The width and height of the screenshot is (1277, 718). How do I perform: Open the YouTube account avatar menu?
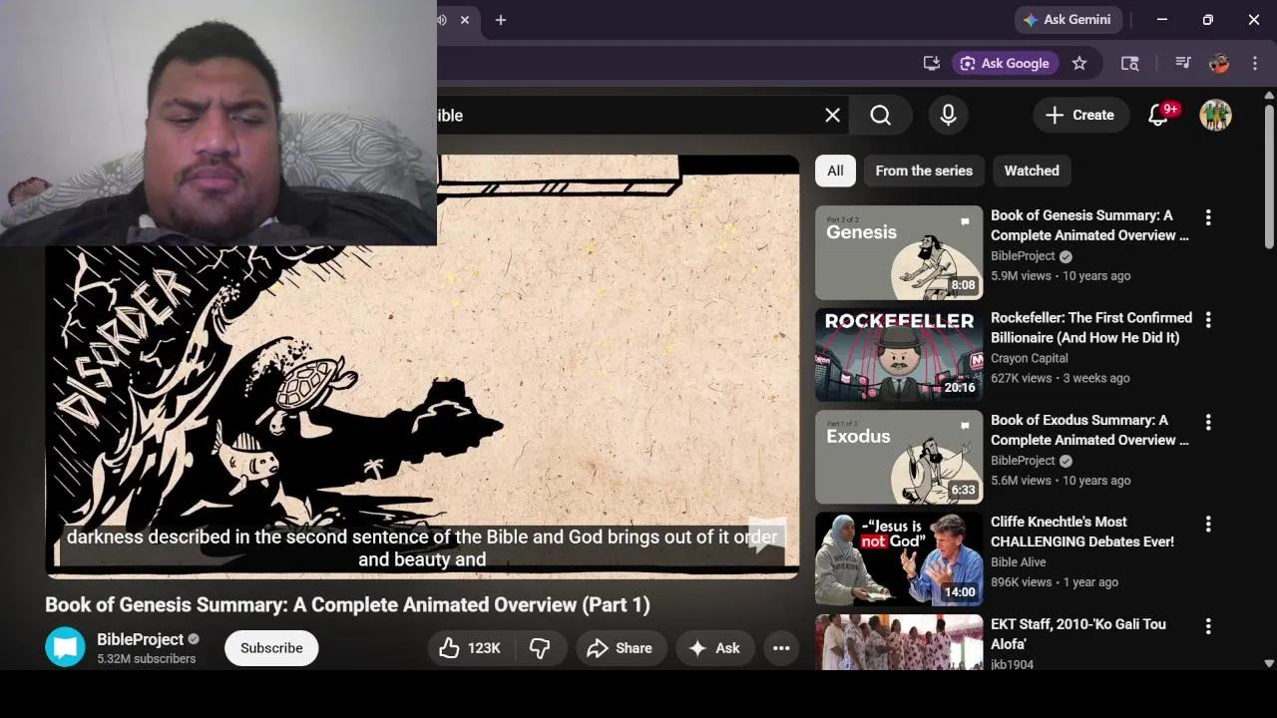(x=1215, y=116)
